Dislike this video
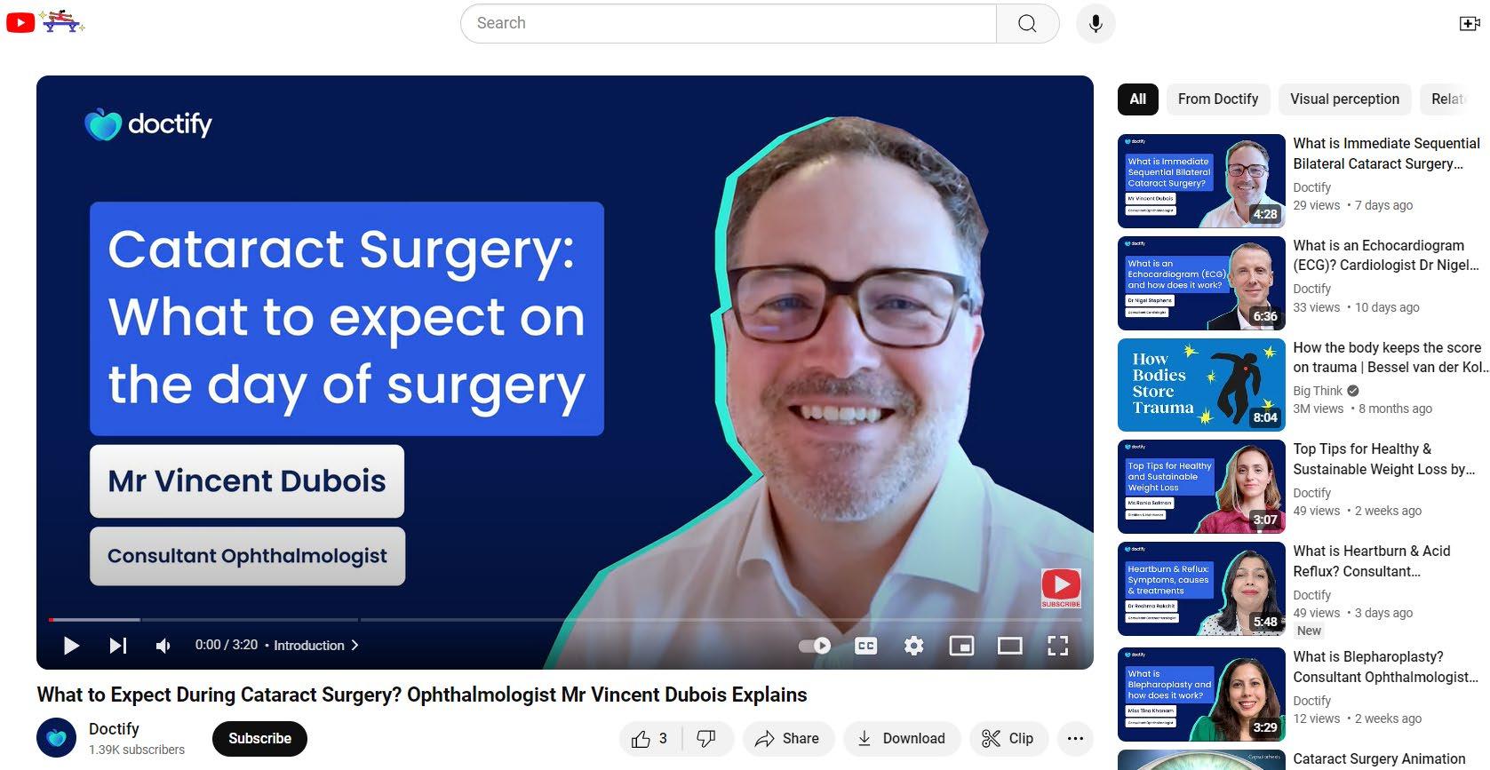 pos(707,738)
